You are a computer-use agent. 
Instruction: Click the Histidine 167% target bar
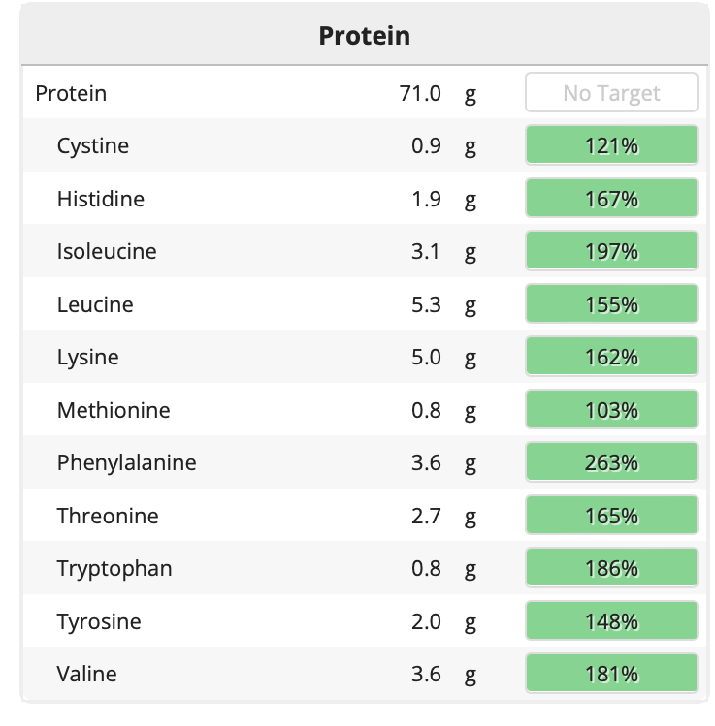tap(611, 199)
